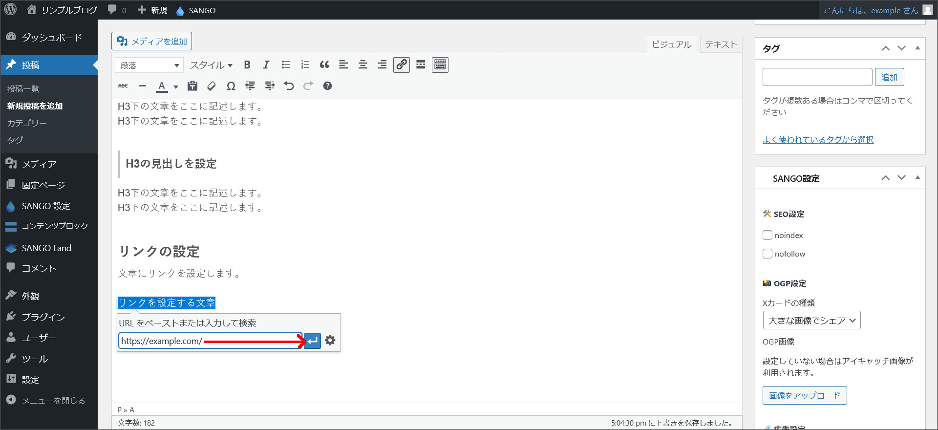Insert a blockquote

tap(324, 65)
